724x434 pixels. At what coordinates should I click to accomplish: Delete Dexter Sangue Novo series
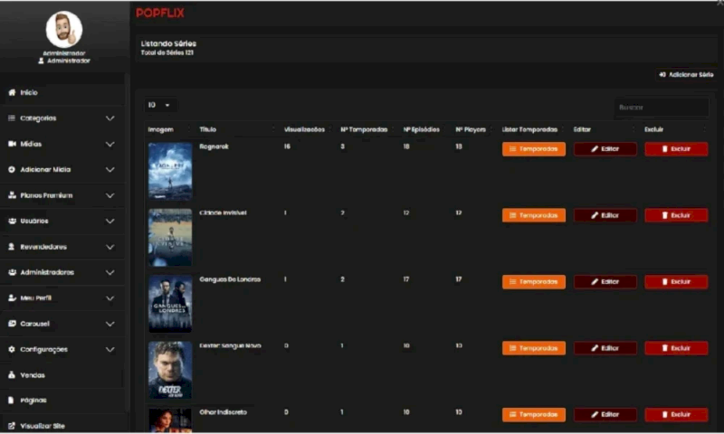click(676, 348)
